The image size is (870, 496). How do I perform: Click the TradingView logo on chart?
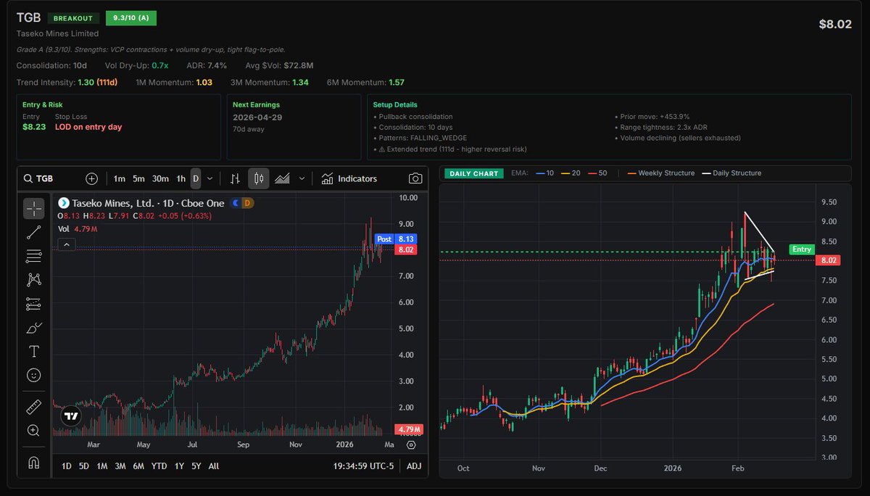[x=71, y=416]
